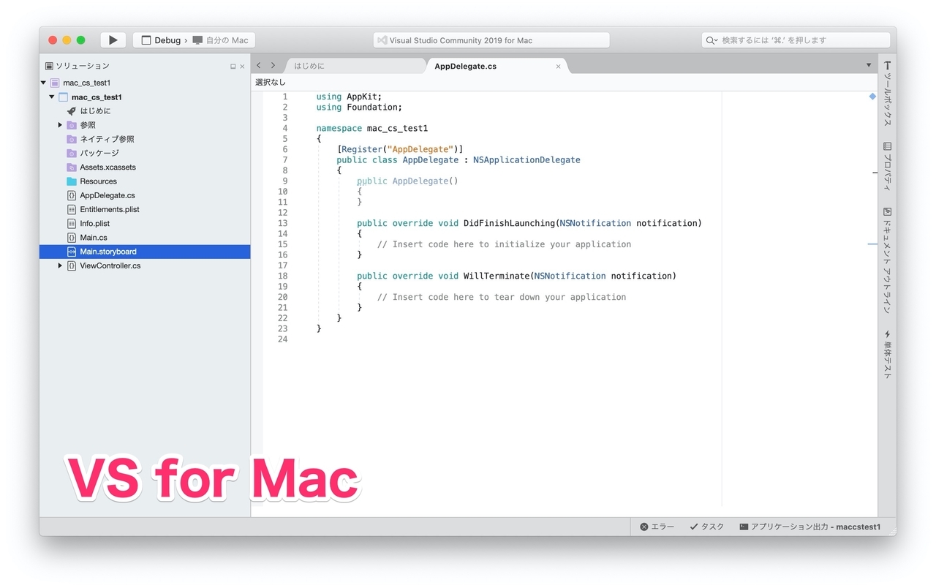Open the エラー panel in status bar
936x588 pixels.
coord(657,526)
